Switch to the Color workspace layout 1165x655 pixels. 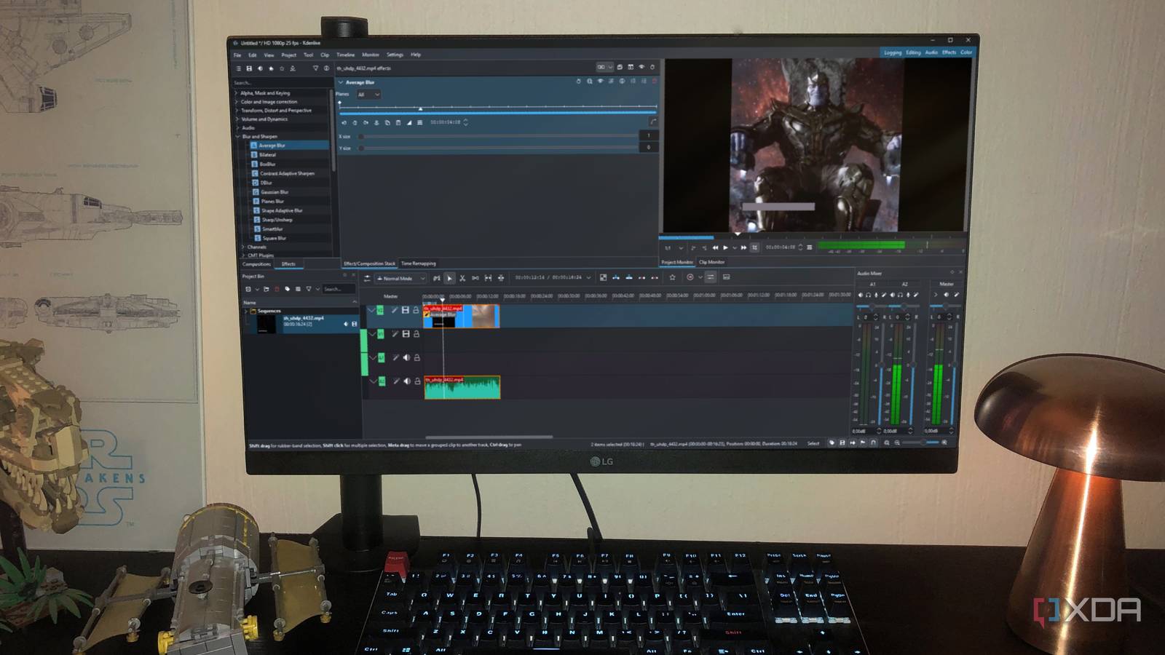(966, 52)
